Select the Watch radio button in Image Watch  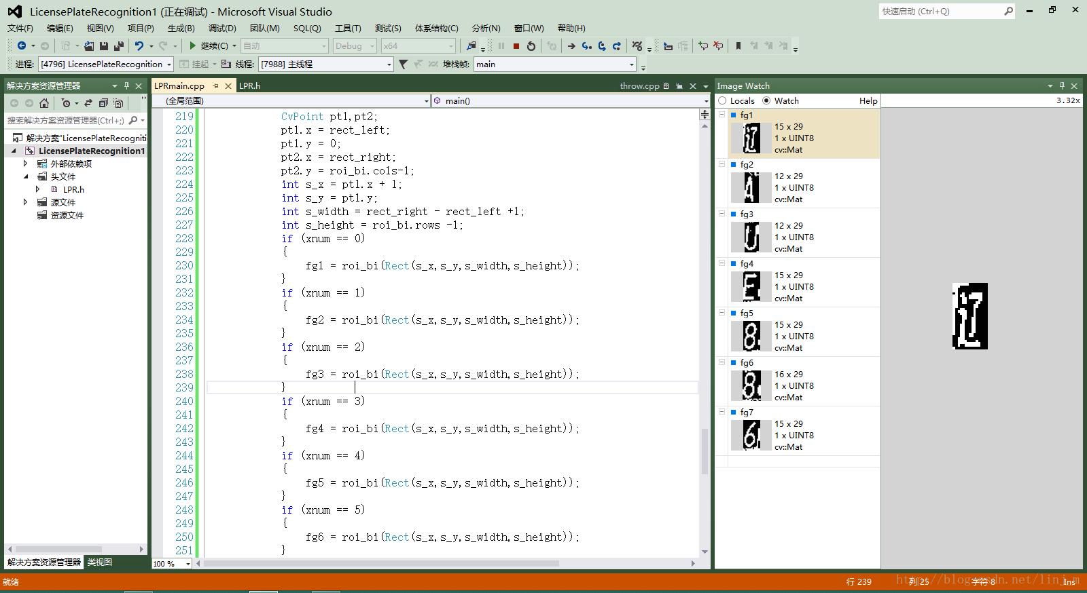coord(766,100)
